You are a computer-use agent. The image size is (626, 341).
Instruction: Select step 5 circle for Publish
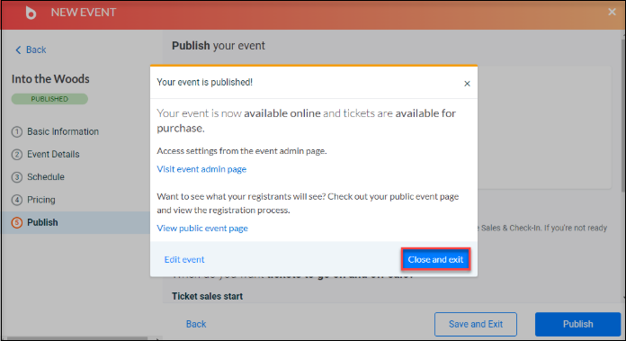click(x=17, y=222)
